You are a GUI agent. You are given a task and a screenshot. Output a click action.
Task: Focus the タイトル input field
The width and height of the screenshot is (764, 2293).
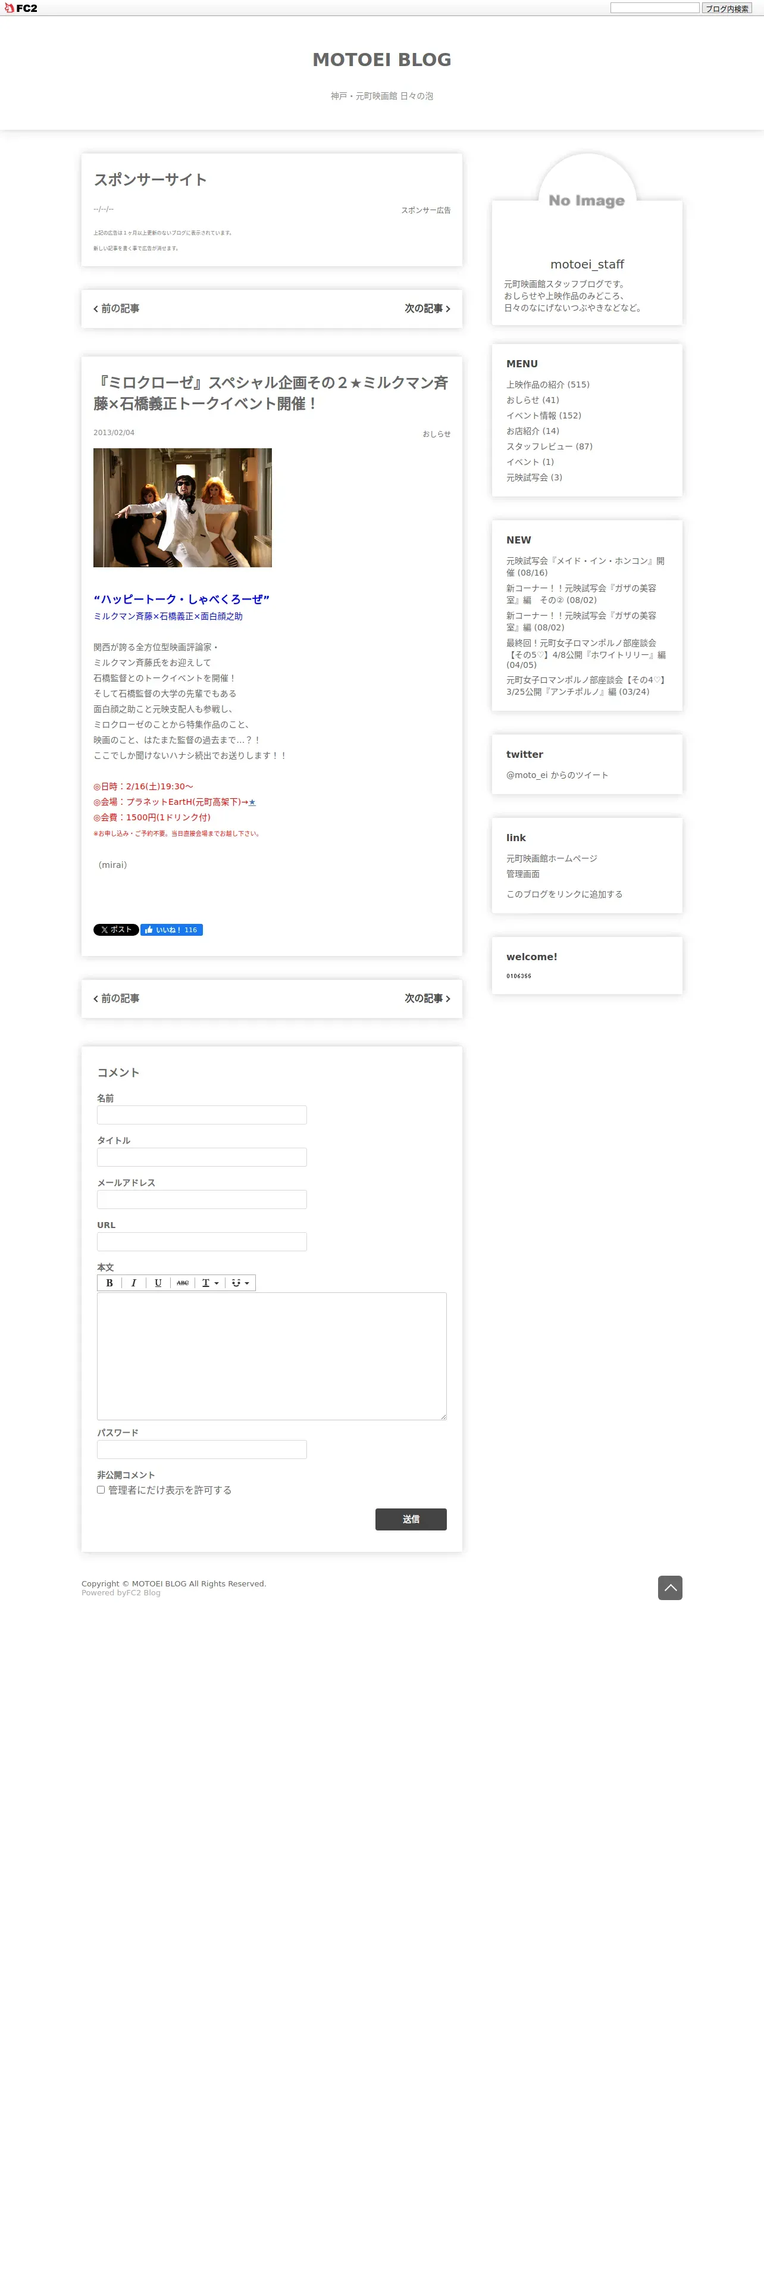[x=202, y=1157]
